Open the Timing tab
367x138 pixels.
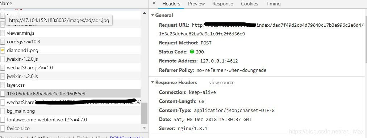(x=273, y=4)
